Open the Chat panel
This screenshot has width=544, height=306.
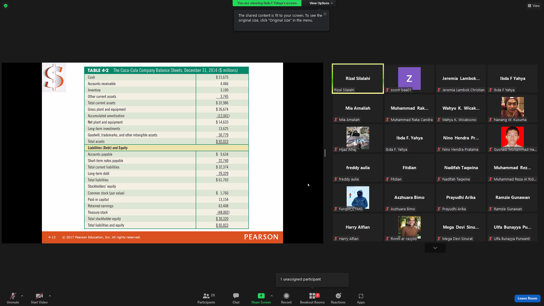click(236, 298)
